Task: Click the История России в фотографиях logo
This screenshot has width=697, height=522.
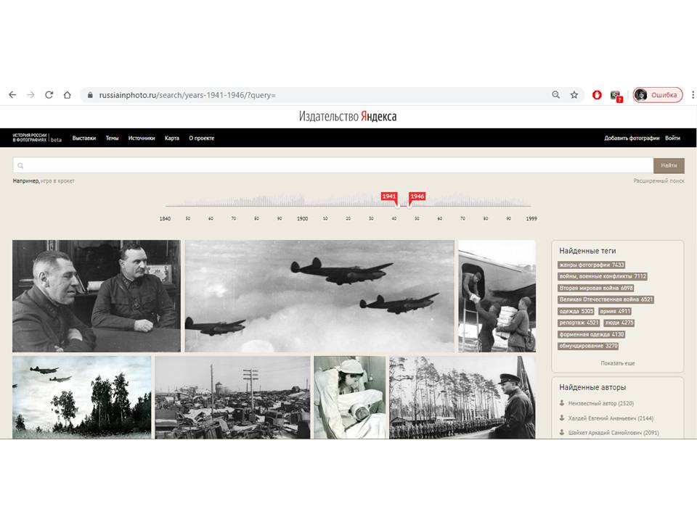Action: tap(37, 138)
